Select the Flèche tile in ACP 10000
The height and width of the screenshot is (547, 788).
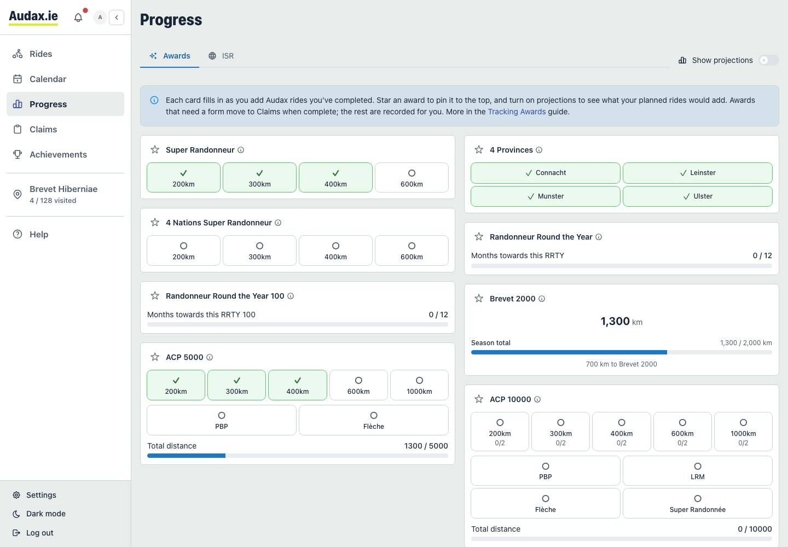coord(546,503)
